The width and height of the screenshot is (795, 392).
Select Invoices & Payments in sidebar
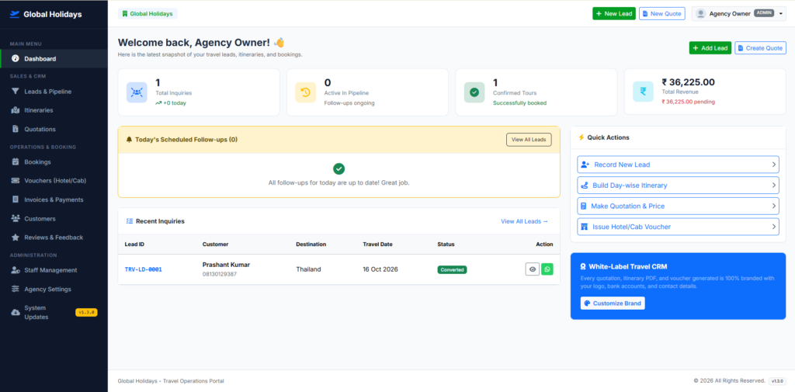click(54, 199)
